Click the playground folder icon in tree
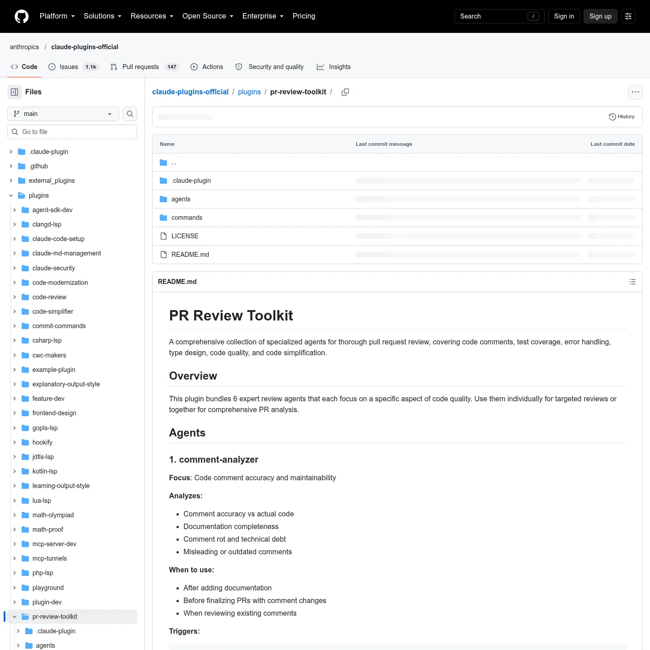650x650 pixels. click(25, 588)
